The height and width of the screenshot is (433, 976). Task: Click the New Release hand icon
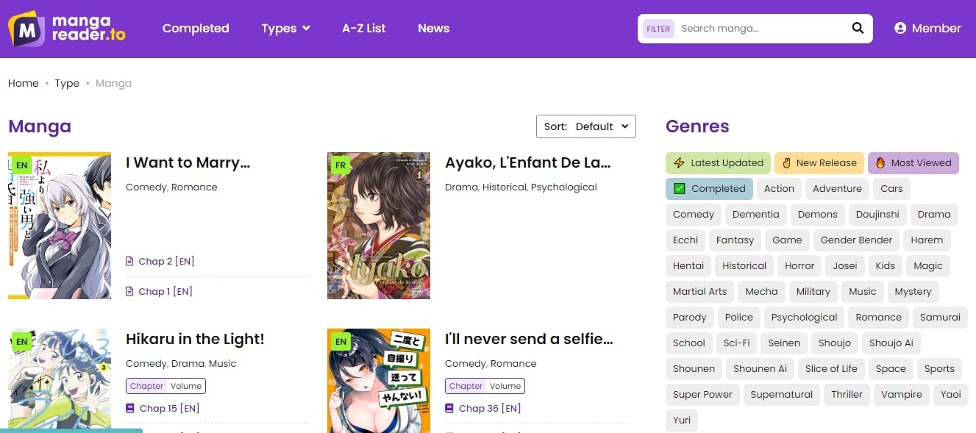pyautogui.click(x=786, y=163)
